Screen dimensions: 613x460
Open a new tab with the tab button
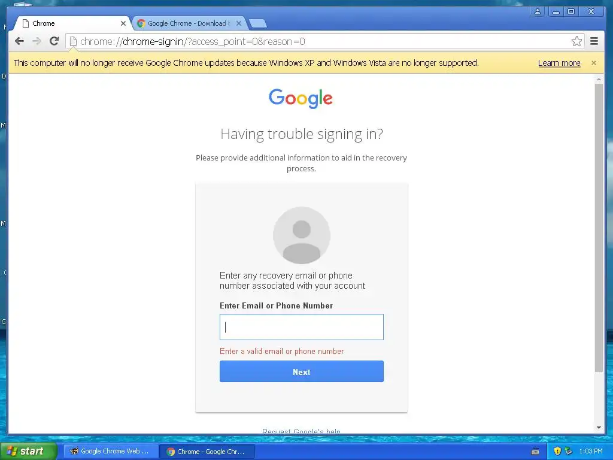(258, 23)
